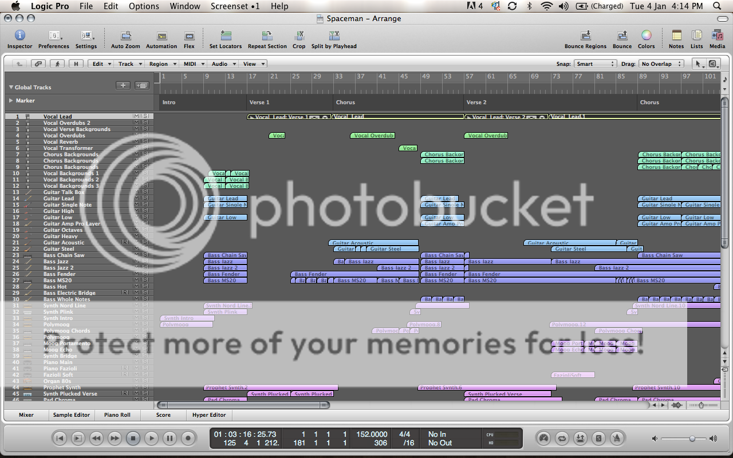733x458 pixels.
Task: Switch to the Mixer tab
Action: coord(26,415)
